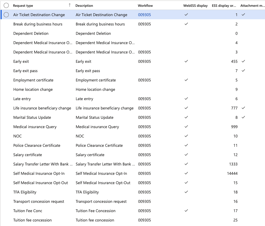Toggle WebESS display check for Police Clearance Certificate
The image size is (265, 226).
click(x=186, y=145)
